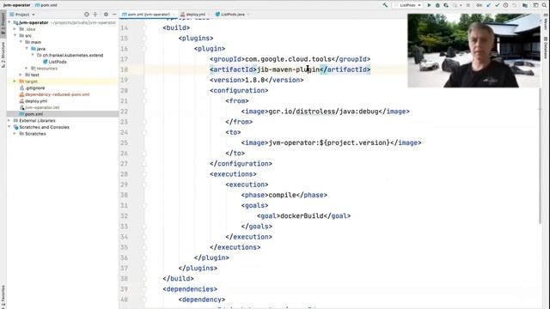Select jvm-operator.iml file

click(x=42, y=107)
